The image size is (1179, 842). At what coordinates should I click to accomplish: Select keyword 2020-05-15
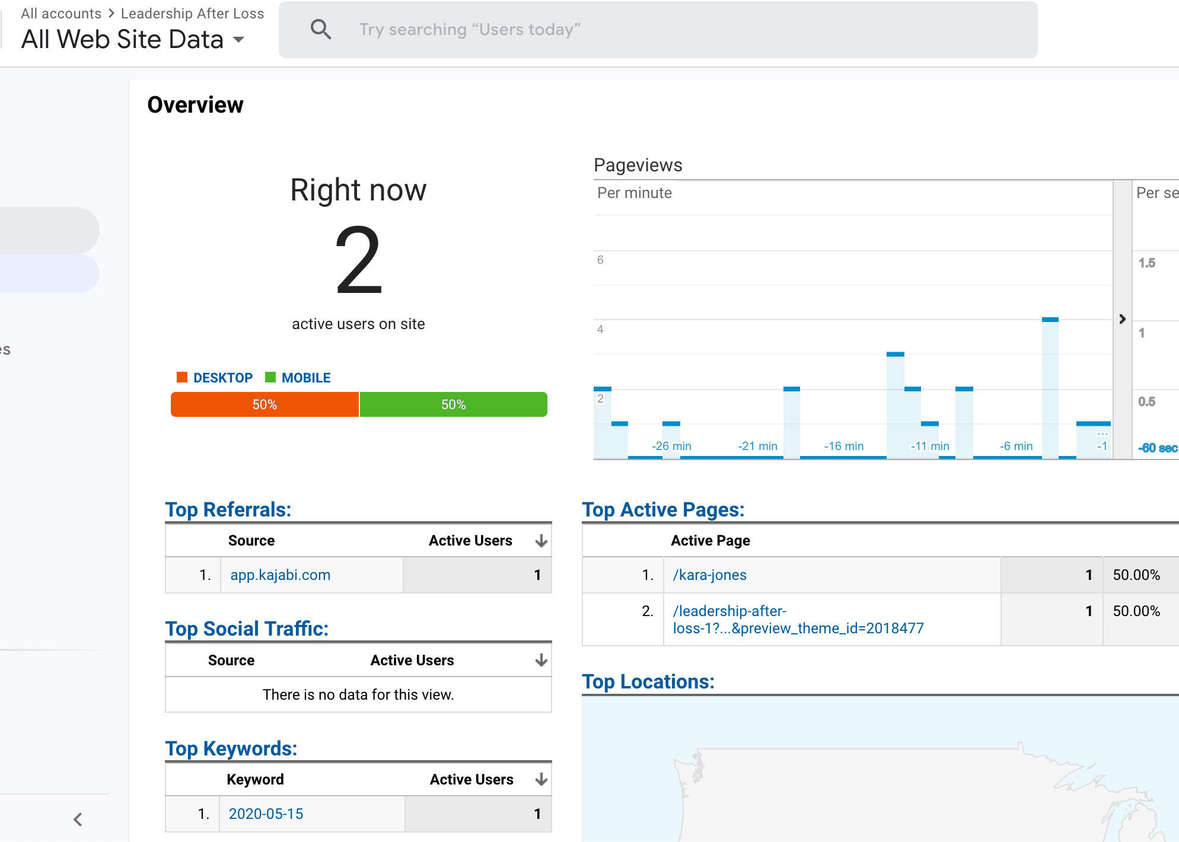[266, 814]
